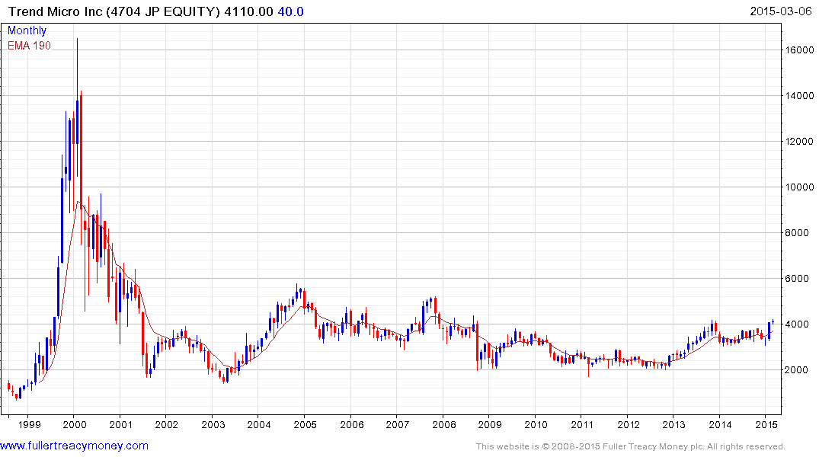Click the 'EMA 190' indicator label
819x457 pixels.
pos(29,46)
